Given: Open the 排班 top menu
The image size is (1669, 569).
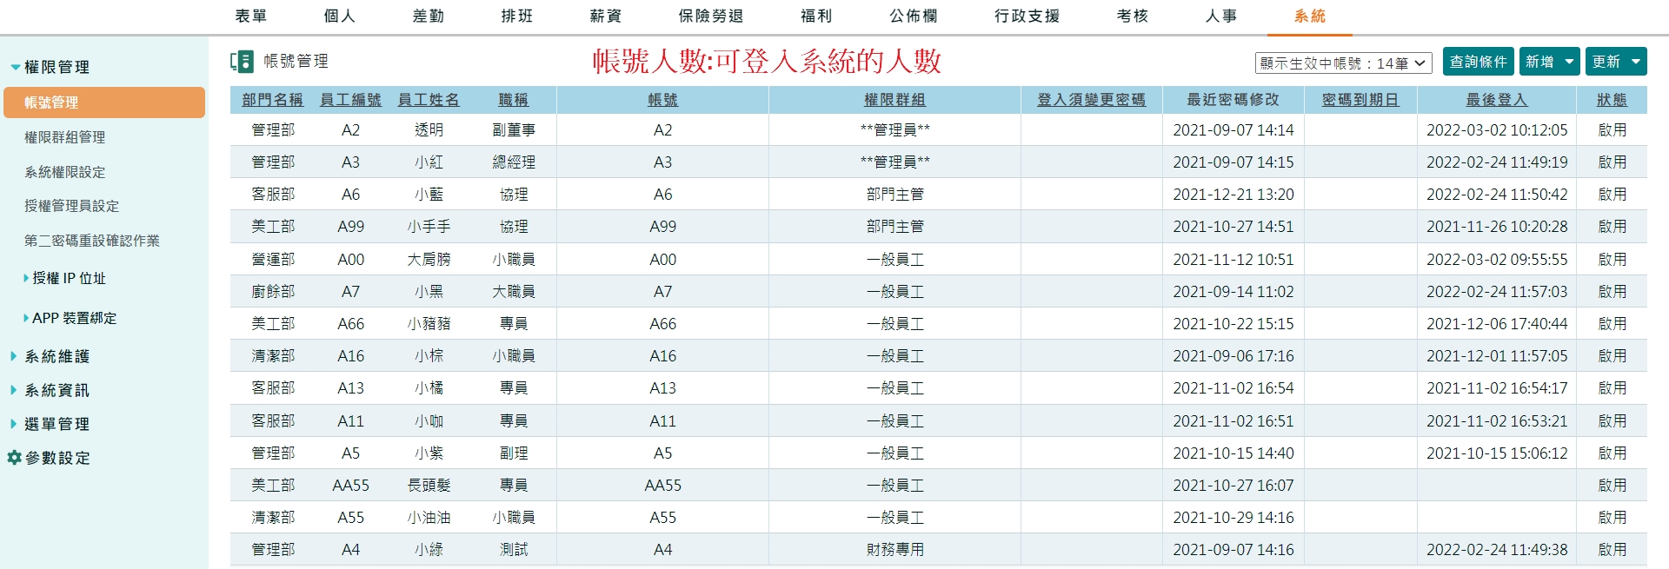Looking at the screenshot, I should coord(517,16).
